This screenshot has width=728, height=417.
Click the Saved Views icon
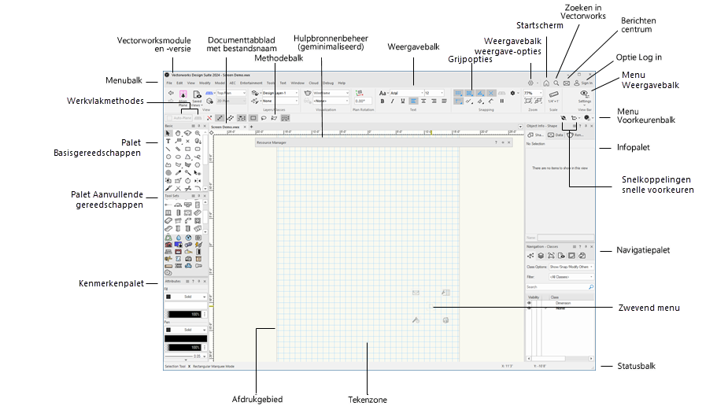click(x=198, y=95)
